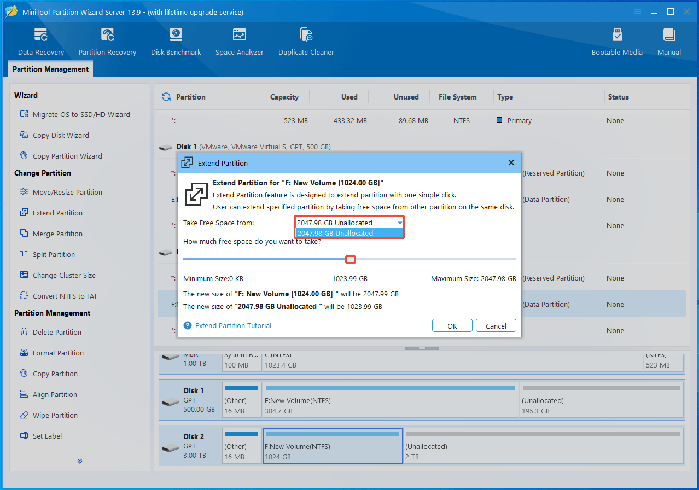Open the Take Free Space from dropdown
The image size is (699, 490).
349,223
